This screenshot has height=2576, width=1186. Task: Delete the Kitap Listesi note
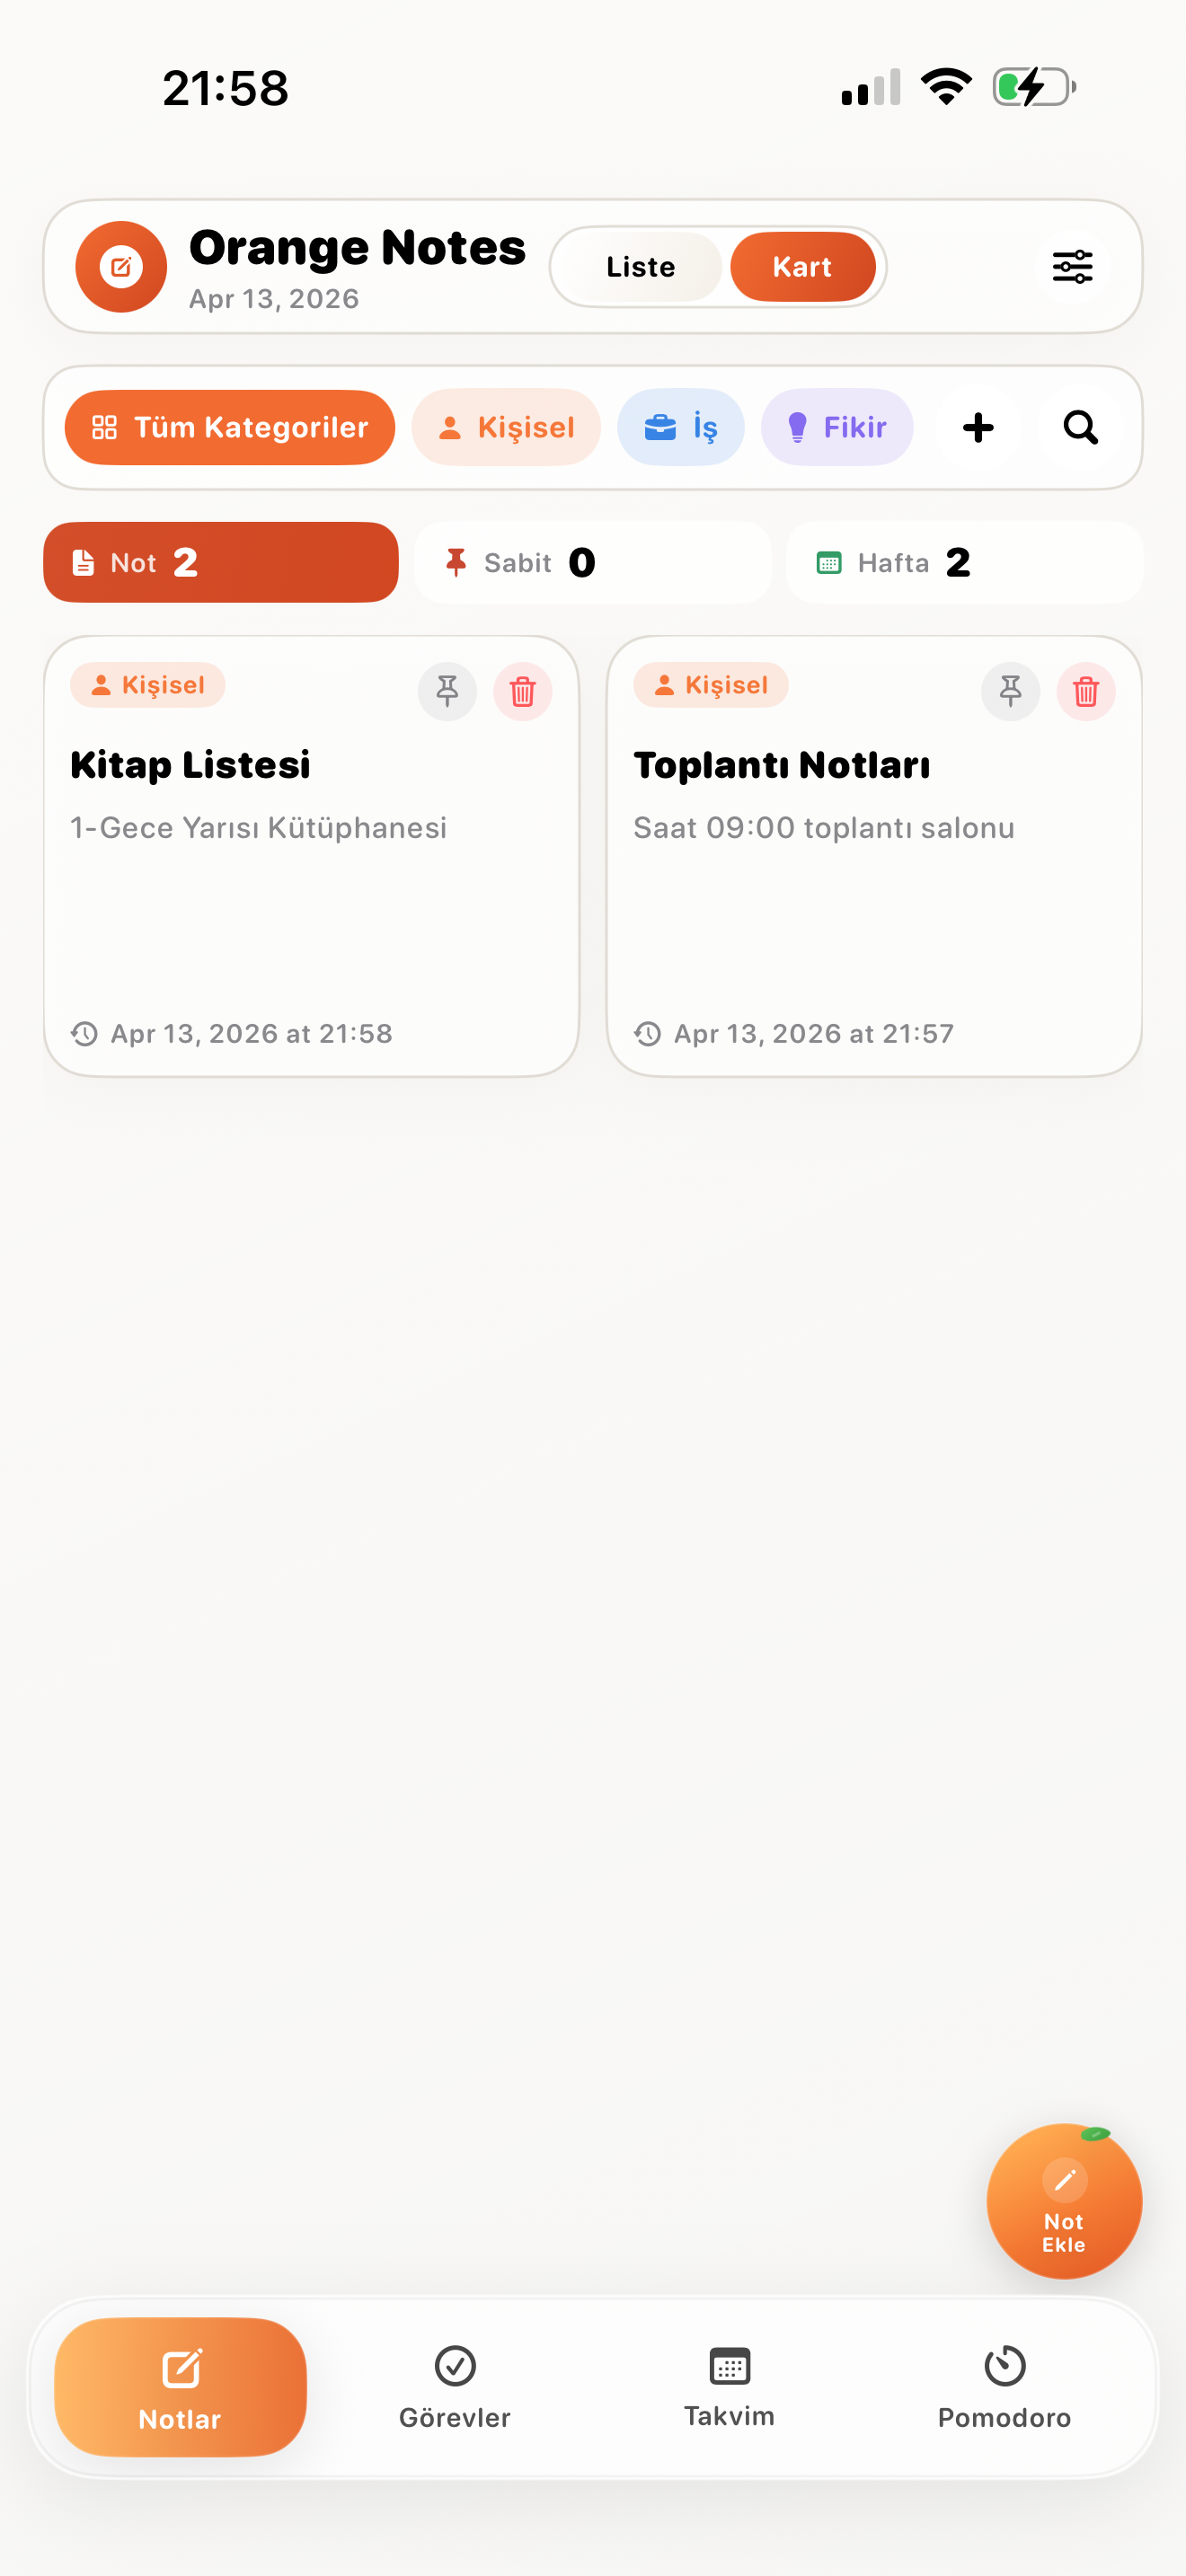pyautogui.click(x=522, y=691)
